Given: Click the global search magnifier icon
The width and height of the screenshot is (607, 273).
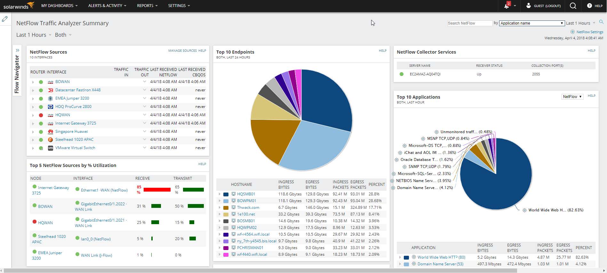Looking at the screenshot, I should tap(573, 6).
